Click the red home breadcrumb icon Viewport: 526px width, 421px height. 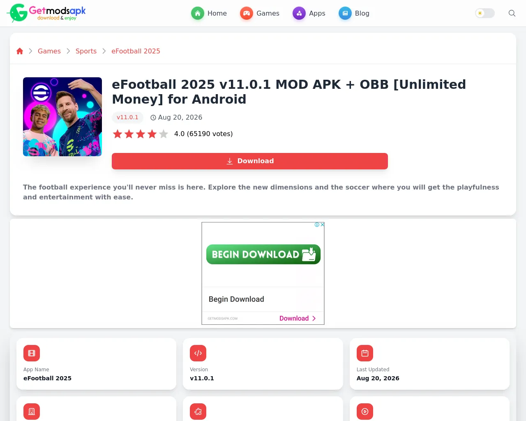click(x=20, y=51)
